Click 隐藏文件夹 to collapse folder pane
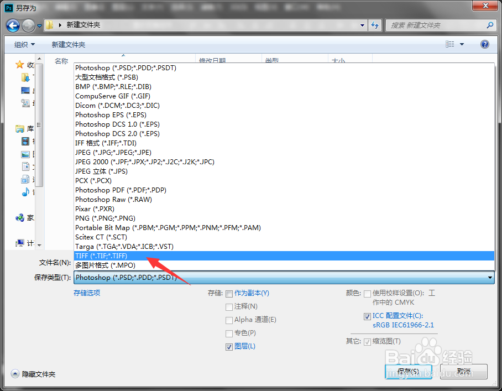Viewport: 502px width, 391px height. point(33,374)
